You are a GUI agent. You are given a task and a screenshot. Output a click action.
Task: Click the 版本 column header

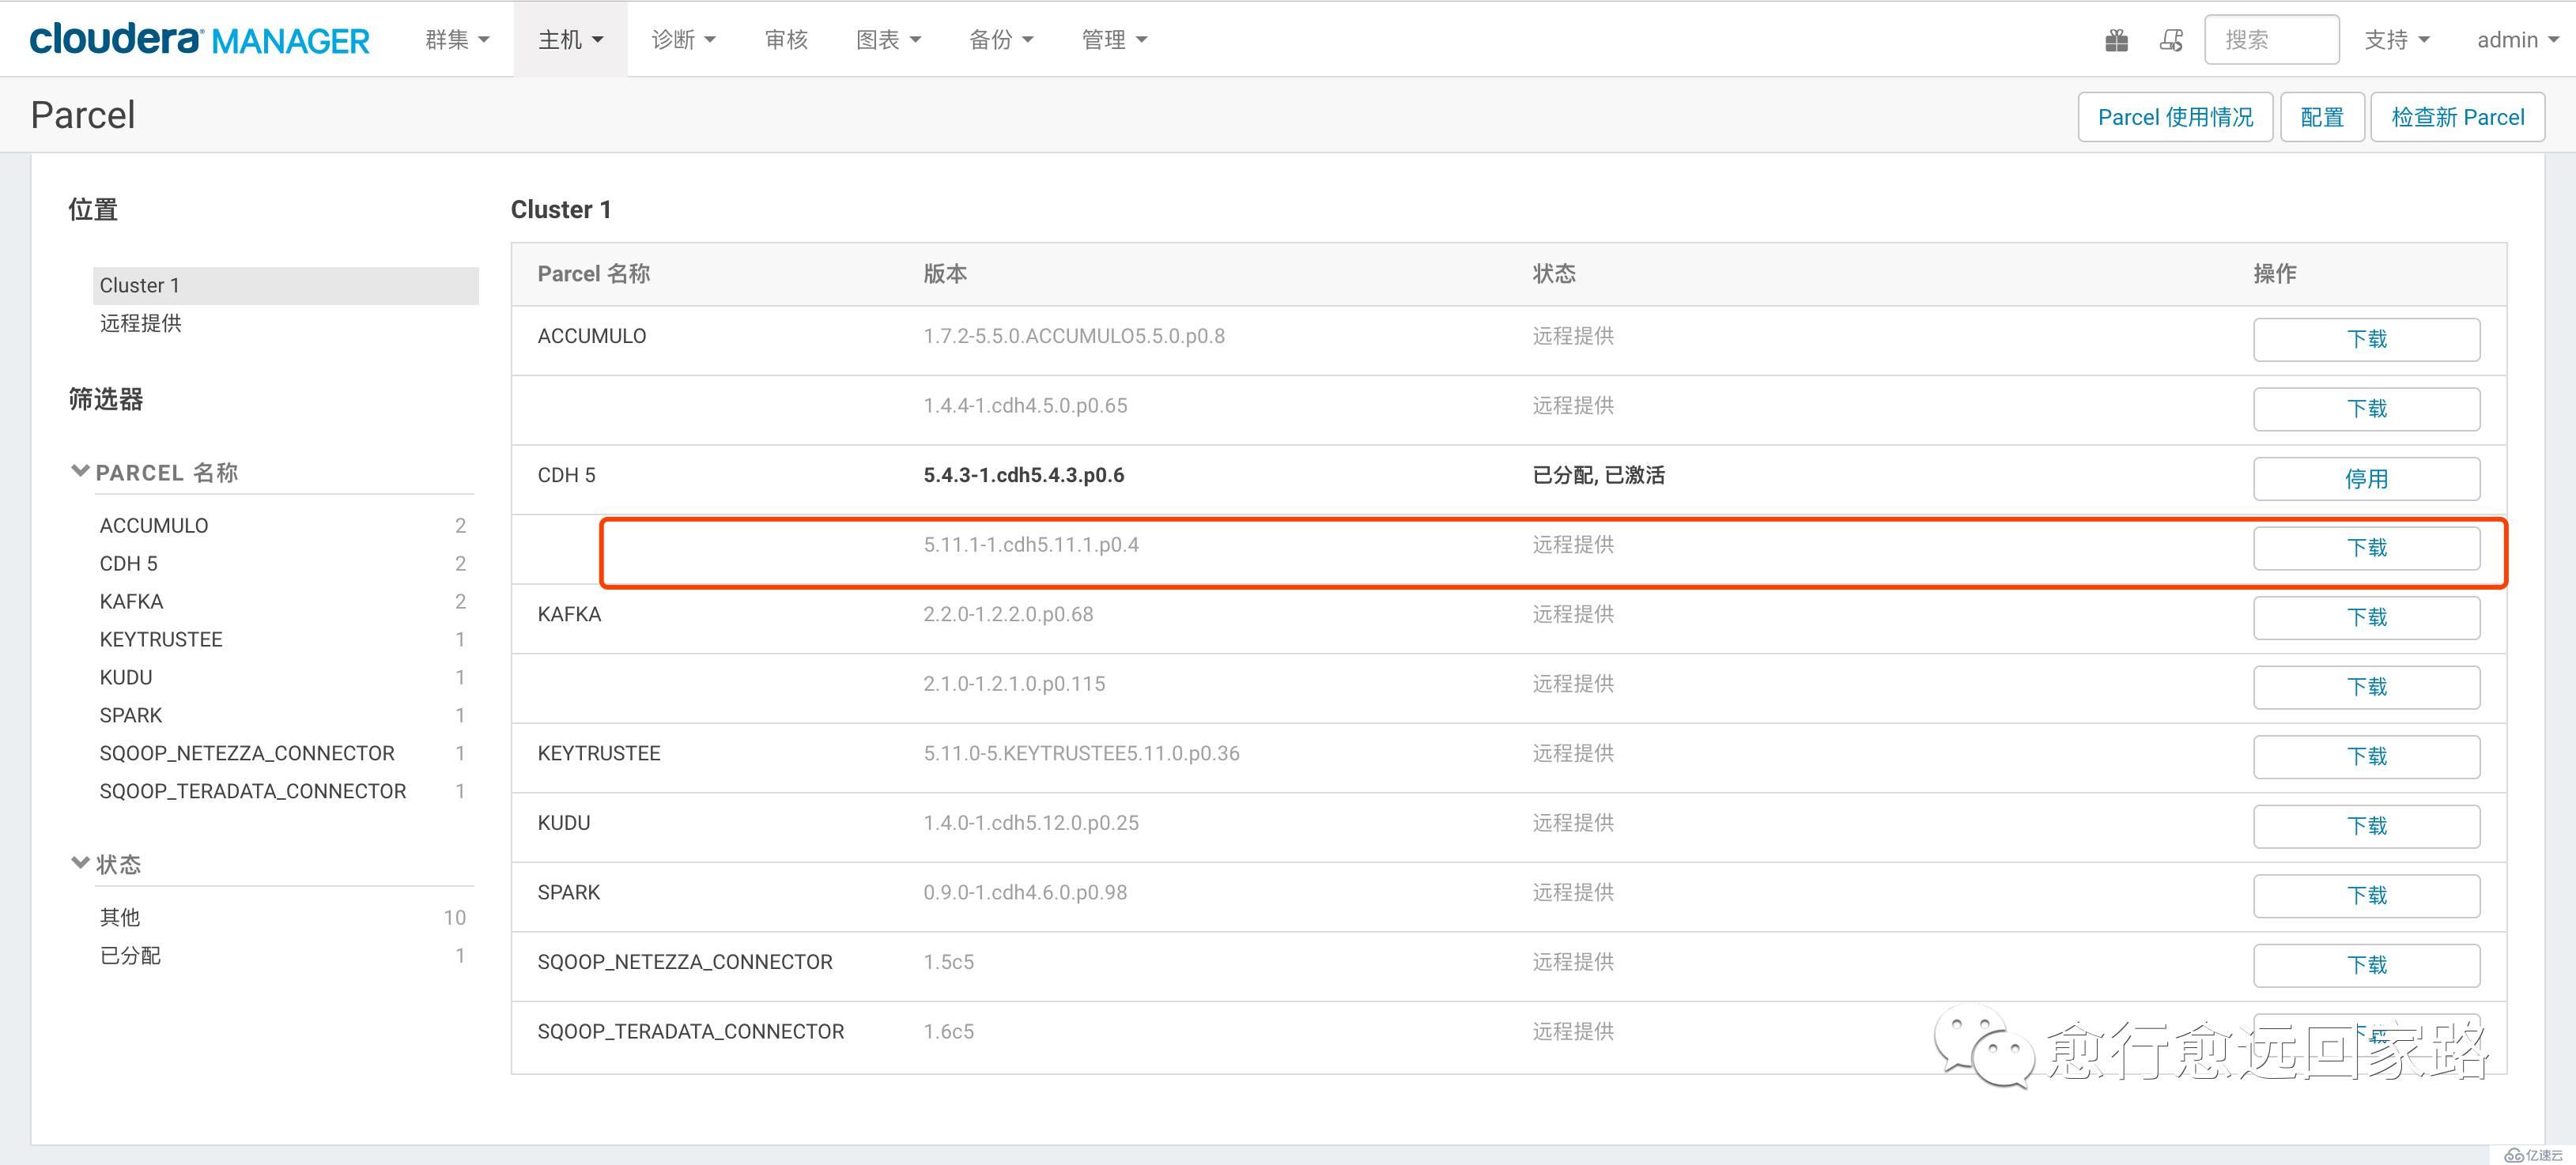(945, 273)
